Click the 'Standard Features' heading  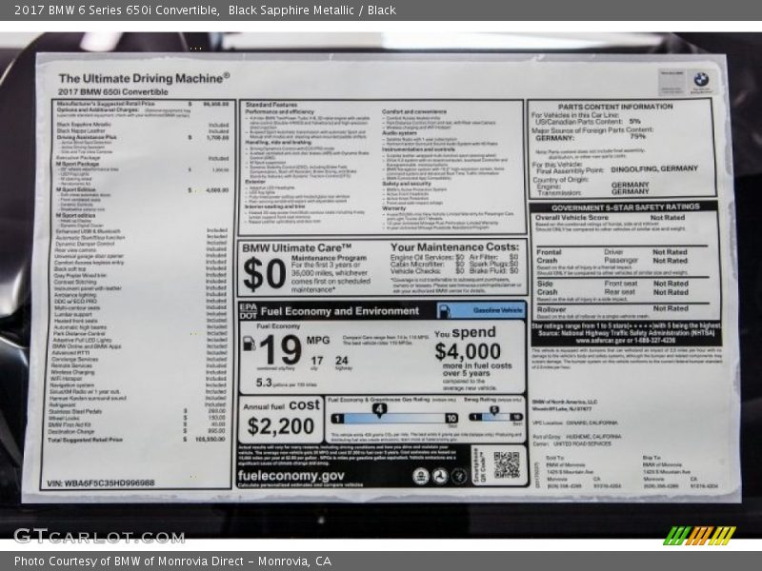pos(271,105)
